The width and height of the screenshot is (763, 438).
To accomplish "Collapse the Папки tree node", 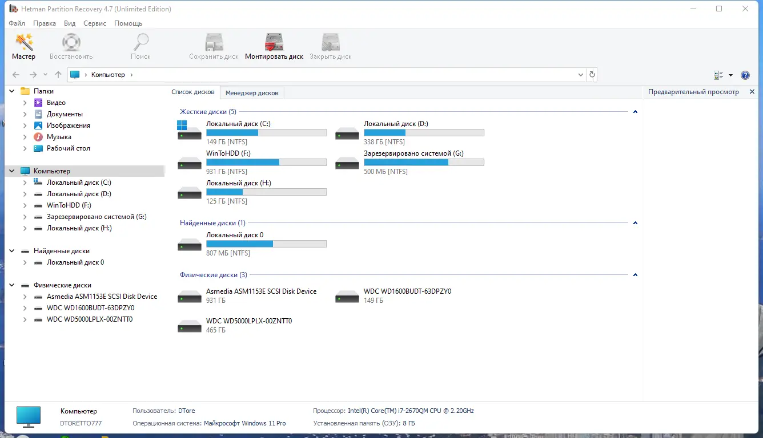I will click(x=11, y=91).
